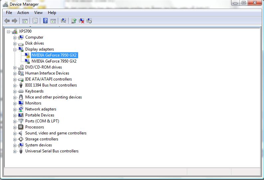Select the highlighted NVIDIA GeForce 7950 GX2 label

(x=54, y=55)
